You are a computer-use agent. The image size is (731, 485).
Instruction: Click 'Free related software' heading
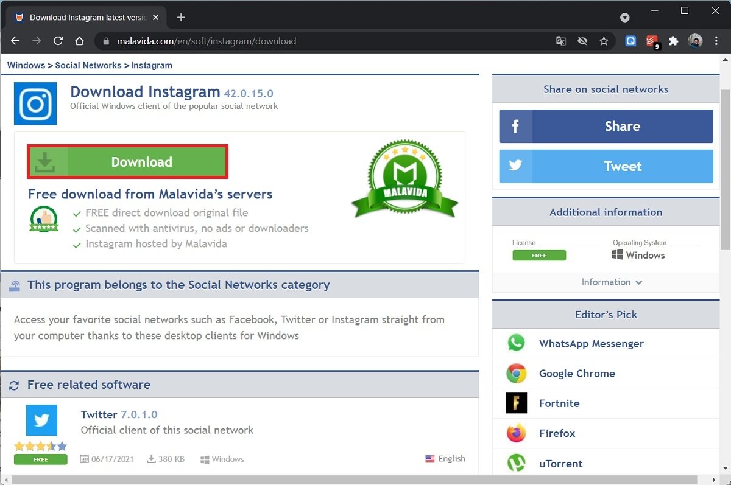(x=89, y=385)
